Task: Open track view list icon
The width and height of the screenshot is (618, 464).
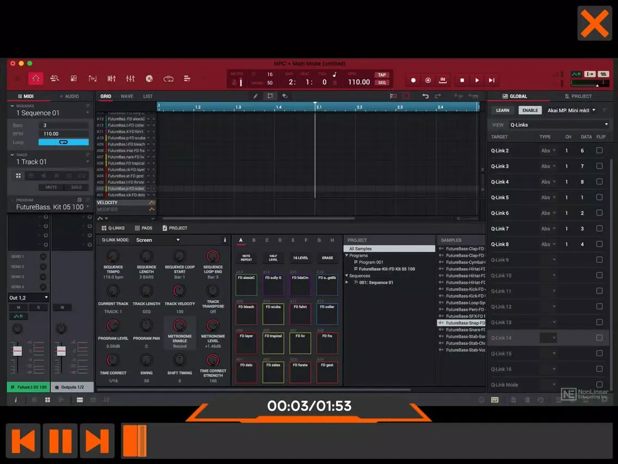Action: [x=187, y=78]
